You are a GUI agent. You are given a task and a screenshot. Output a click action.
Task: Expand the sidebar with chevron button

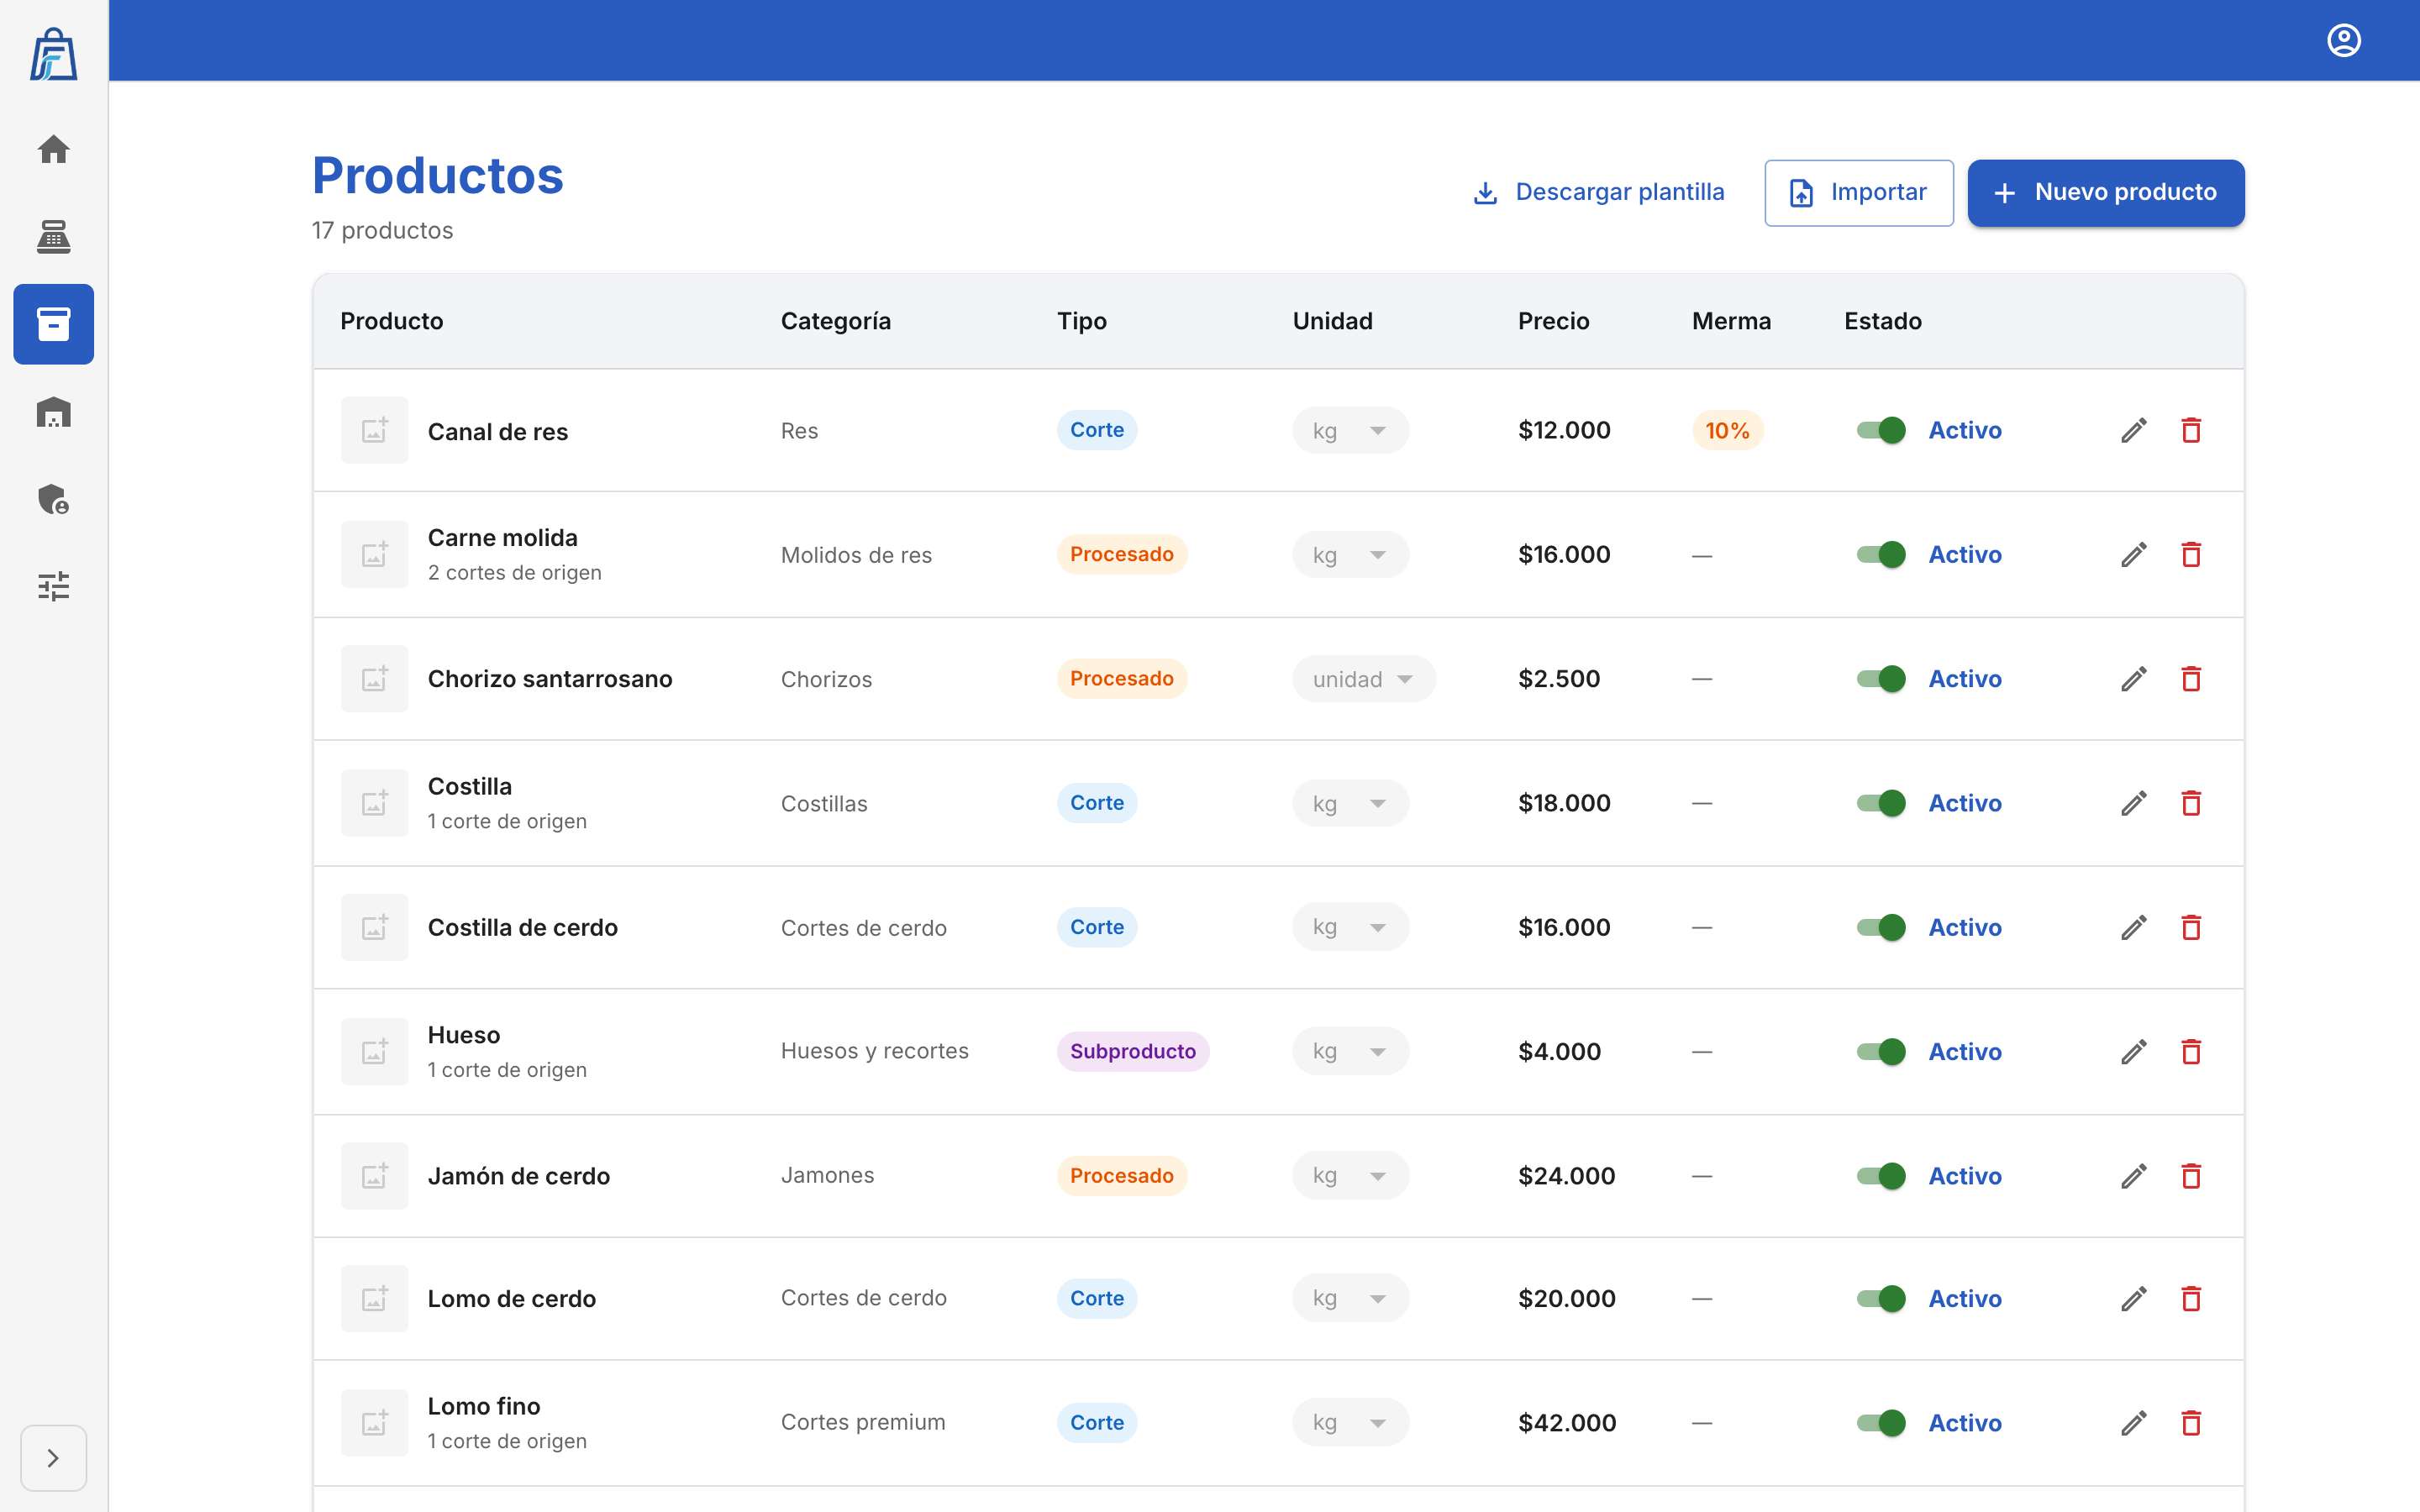(53, 1458)
